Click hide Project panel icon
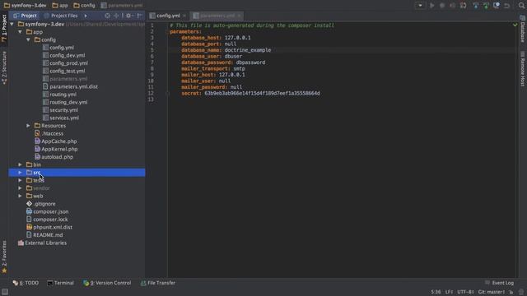527x296 pixels. coord(139,16)
